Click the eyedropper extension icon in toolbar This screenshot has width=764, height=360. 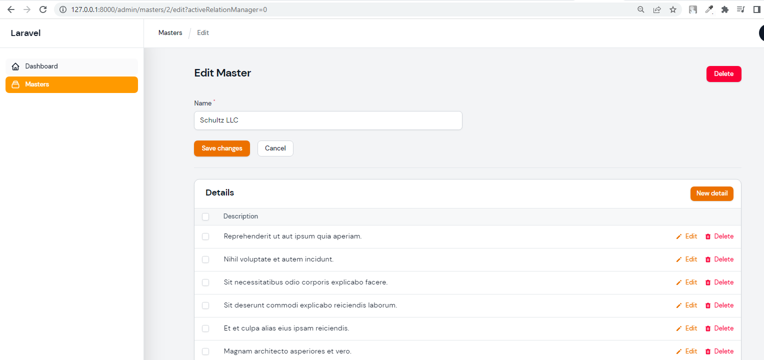click(709, 9)
